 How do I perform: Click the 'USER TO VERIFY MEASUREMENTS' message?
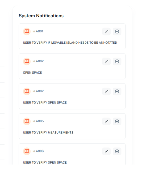[x=48, y=133]
